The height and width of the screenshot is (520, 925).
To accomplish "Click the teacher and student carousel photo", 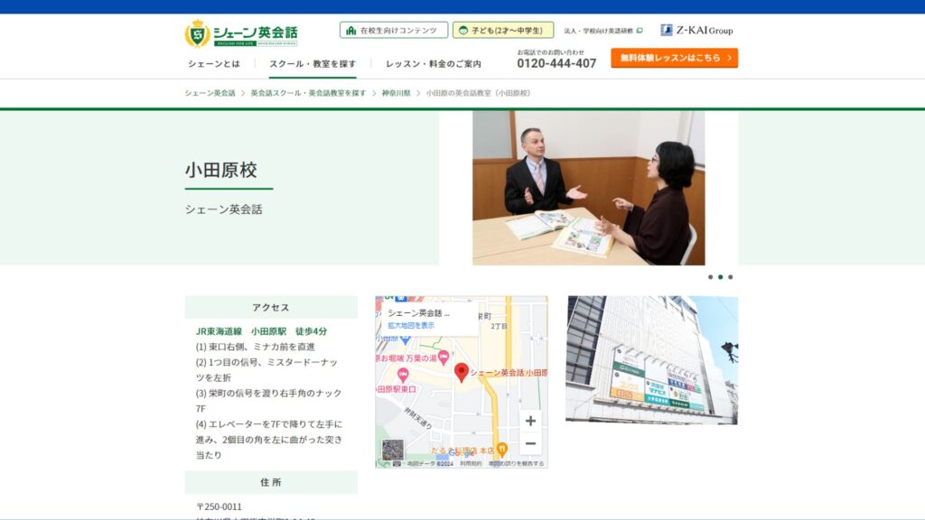I will tap(588, 188).
